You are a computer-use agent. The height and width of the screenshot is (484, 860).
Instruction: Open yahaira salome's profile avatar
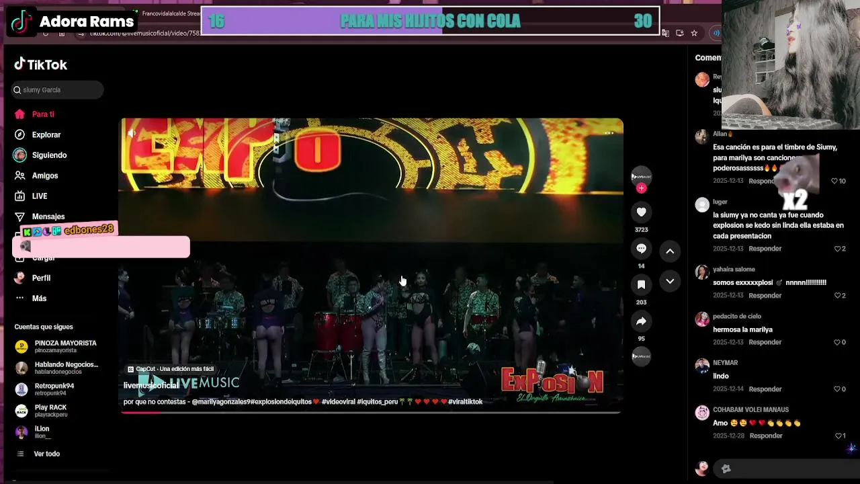702,272
